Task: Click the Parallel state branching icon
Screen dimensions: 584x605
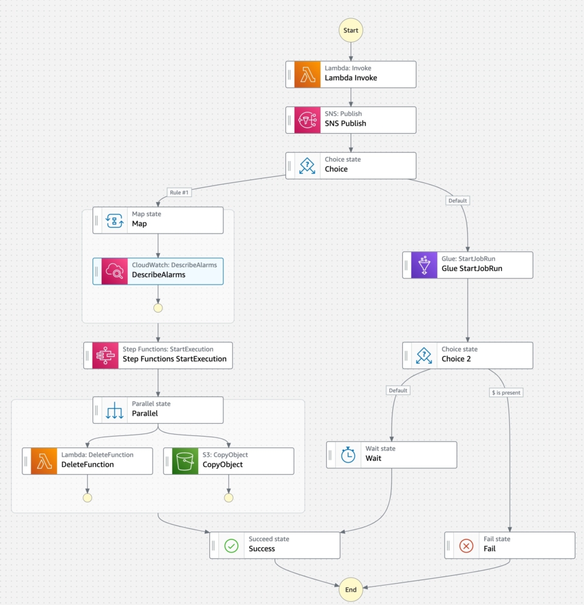Action: coord(114,410)
